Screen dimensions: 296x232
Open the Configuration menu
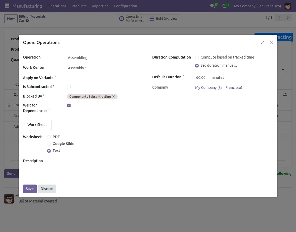125,6
